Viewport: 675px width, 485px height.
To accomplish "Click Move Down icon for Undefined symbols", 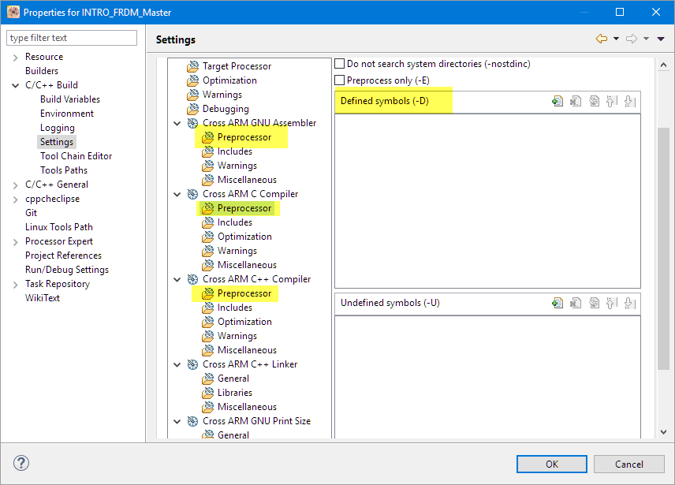I will click(628, 303).
